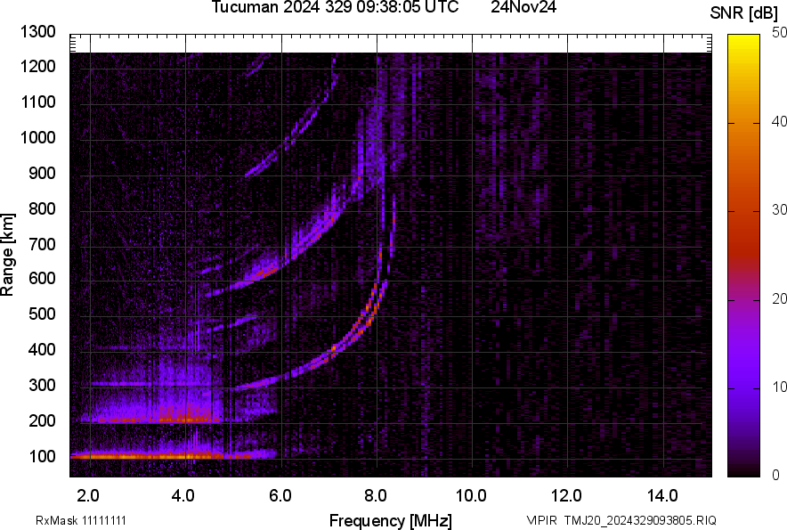787x530 pixels.
Task: Click the bright orange echo trace at 100 km
Action: 142,456
